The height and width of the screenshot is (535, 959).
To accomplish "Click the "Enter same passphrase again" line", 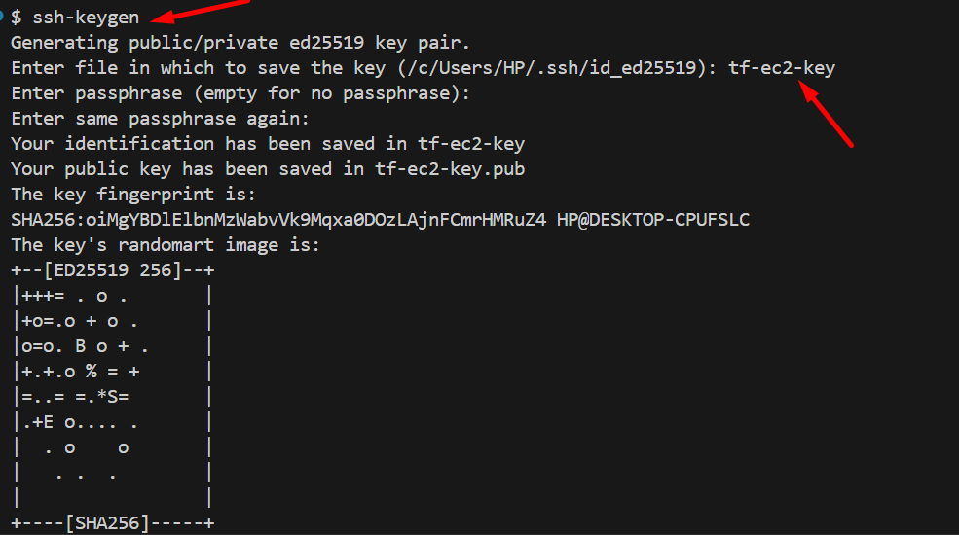I will click(x=160, y=119).
